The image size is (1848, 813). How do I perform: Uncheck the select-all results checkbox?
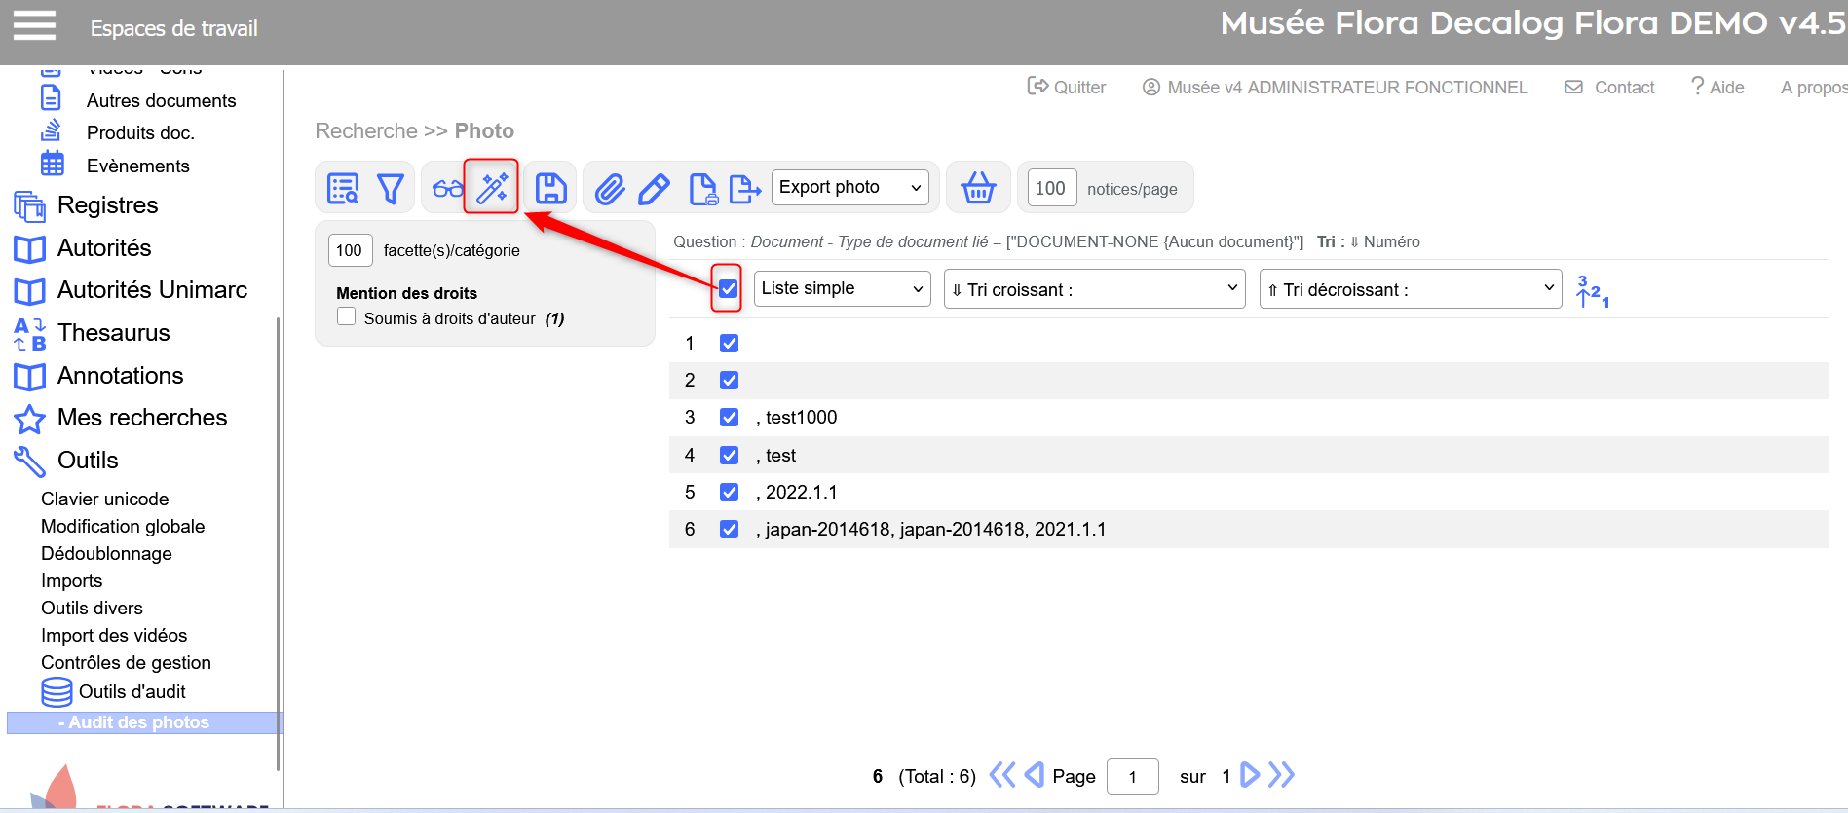click(x=728, y=288)
